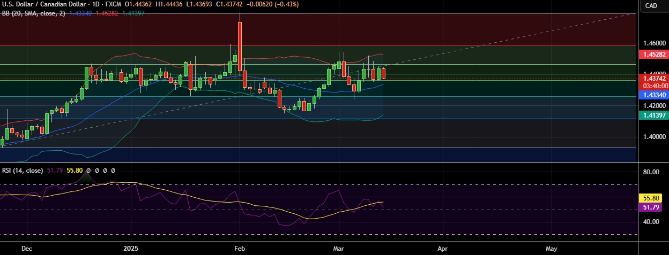Viewport: 669px width, 255px height.
Task: Click the change value −0.00620 (−0.43%)
Action: pos(274,4)
